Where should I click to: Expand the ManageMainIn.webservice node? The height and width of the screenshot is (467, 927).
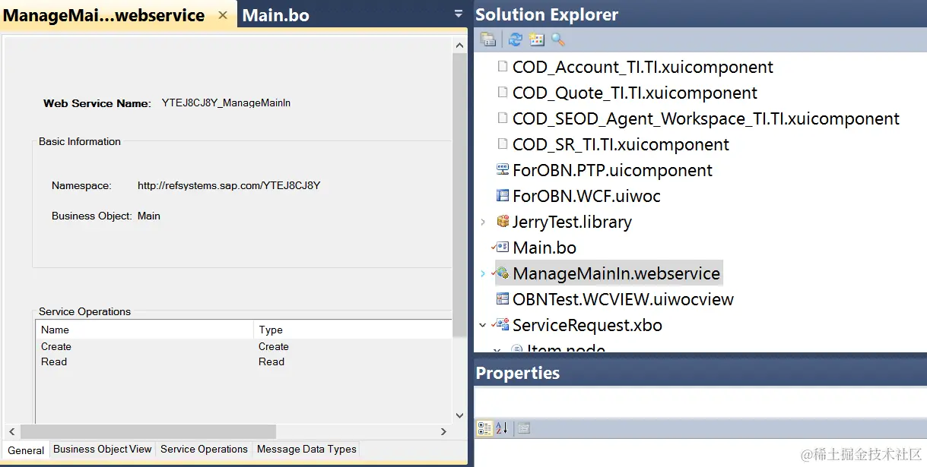pos(483,273)
